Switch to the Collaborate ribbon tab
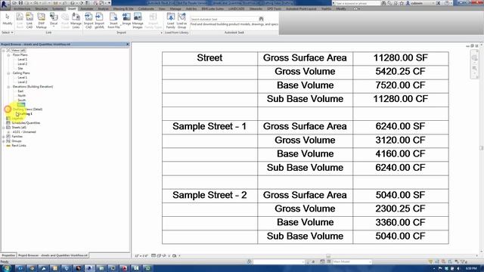The width and height of the screenshot is (484, 272). [146, 9]
